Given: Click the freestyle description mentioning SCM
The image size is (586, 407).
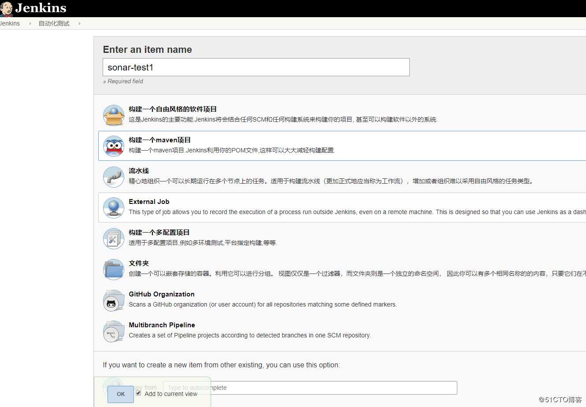Looking at the screenshot, I should pos(283,119).
